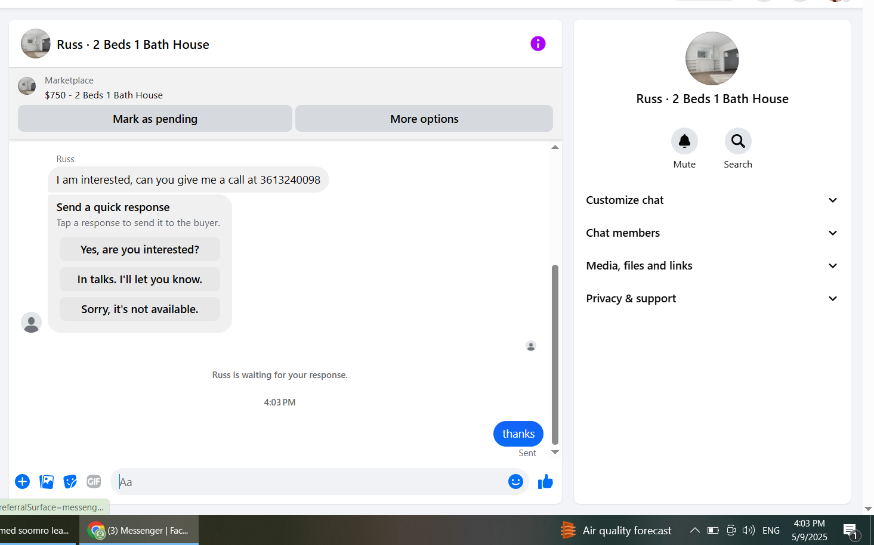Click 'Russ · 2 Beds 1 Bath House' header title

point(133,45)
